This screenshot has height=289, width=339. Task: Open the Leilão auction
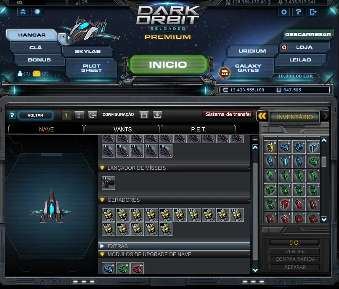pyautogui.click(x=300, y=60)
